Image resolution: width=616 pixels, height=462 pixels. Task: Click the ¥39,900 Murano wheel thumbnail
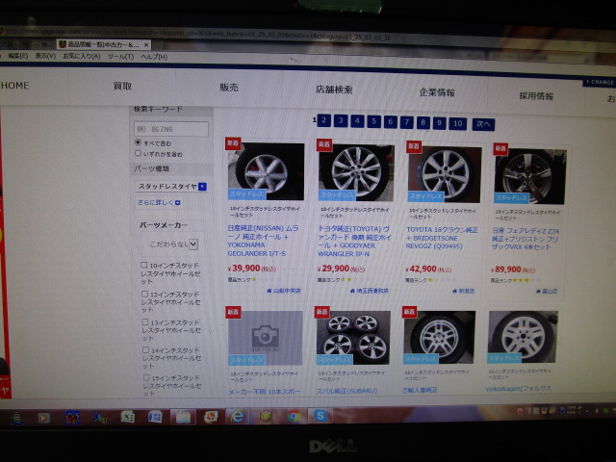(x=266, y=171)
